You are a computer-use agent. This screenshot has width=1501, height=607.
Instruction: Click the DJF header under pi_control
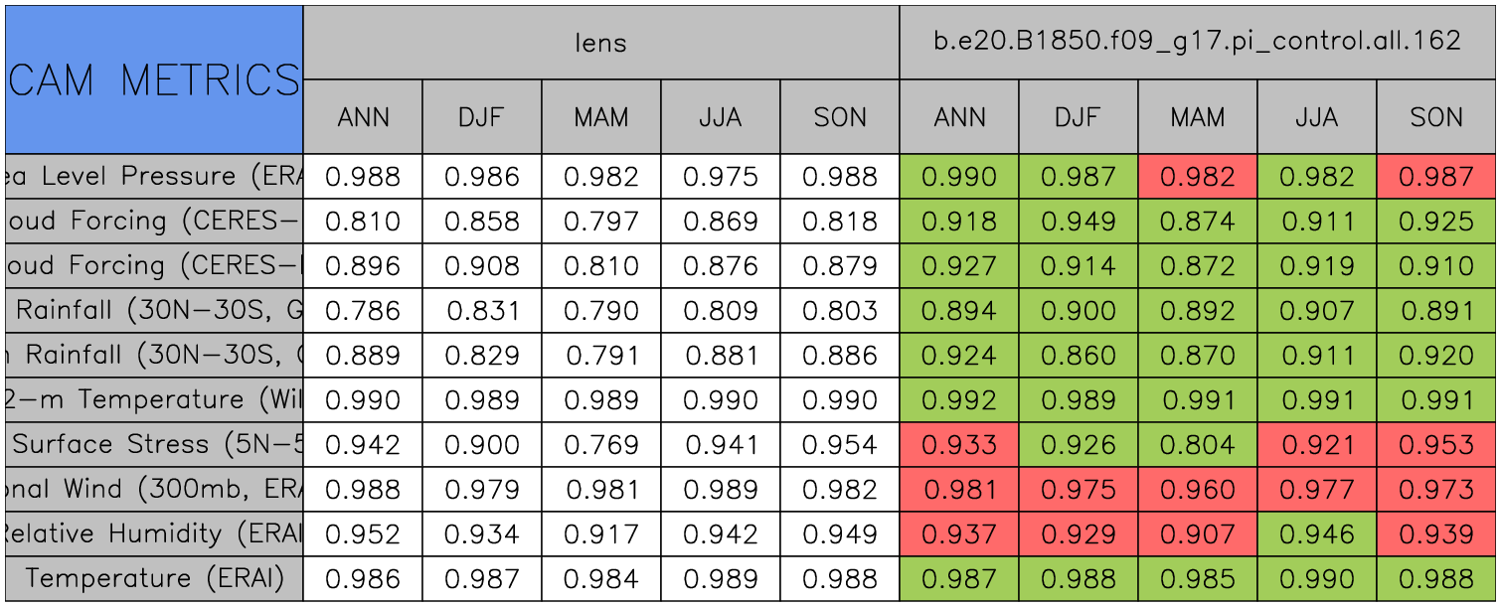pyautogui.click(x=1078, y=117)
